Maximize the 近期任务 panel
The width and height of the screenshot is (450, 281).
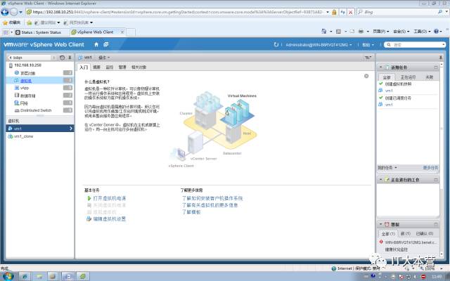(x=436, y=67)
